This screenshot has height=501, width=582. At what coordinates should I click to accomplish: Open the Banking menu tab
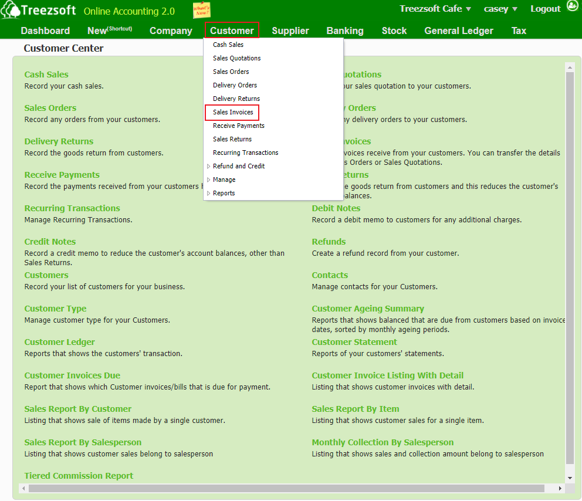click(x=344, y=31)
